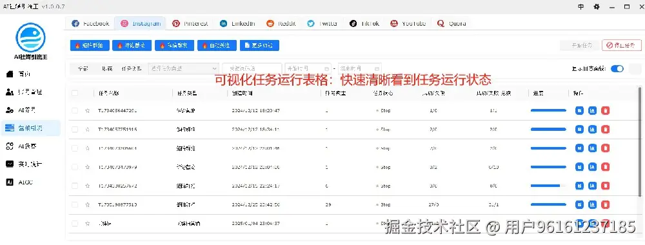Image resolution: width=645 pixels, height=245 pixels.
Task: Click the fourth blue flame toolbar button
Action: (217, 45)
